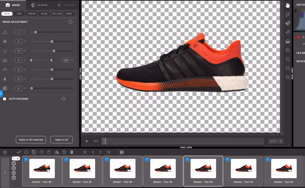Click the select all double-check icon
The width and height of the screenshot is (305, 188).
click(x=19, y=152)
